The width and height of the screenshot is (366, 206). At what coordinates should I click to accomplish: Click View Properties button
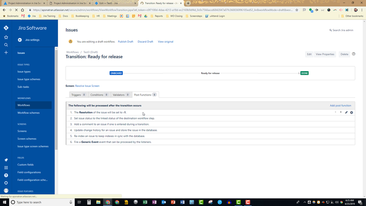[x=325, y=54]
